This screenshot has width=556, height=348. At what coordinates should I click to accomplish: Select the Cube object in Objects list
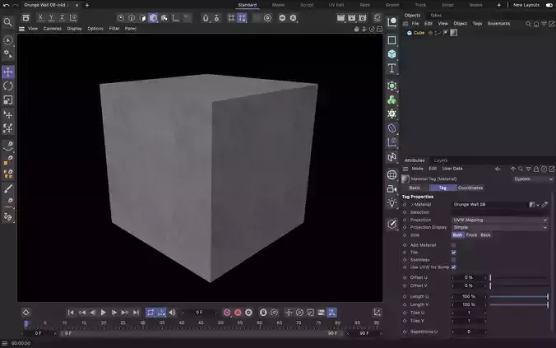tap(419, 33)
